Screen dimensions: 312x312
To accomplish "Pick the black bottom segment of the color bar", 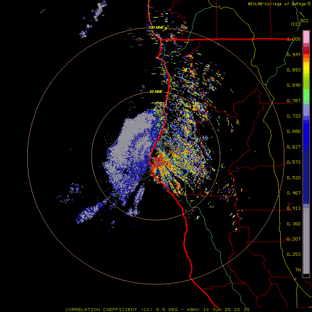I will click(x=306, y=275).
